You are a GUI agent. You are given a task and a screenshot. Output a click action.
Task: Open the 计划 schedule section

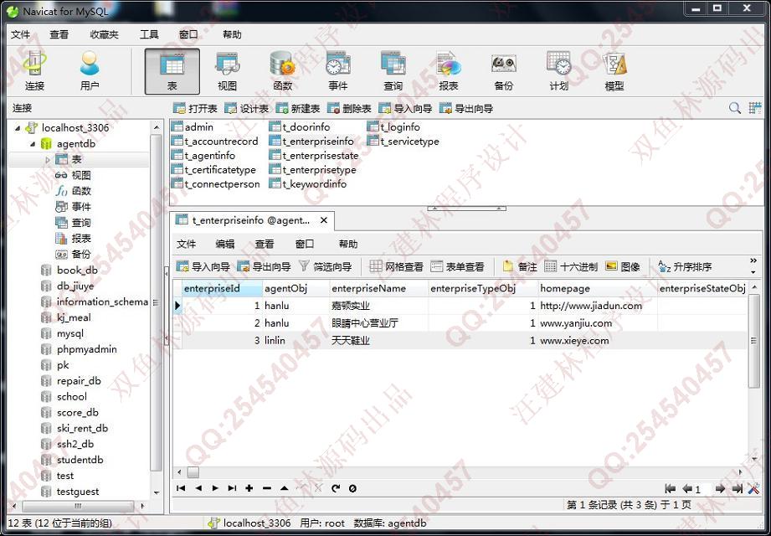click(559, 71)
